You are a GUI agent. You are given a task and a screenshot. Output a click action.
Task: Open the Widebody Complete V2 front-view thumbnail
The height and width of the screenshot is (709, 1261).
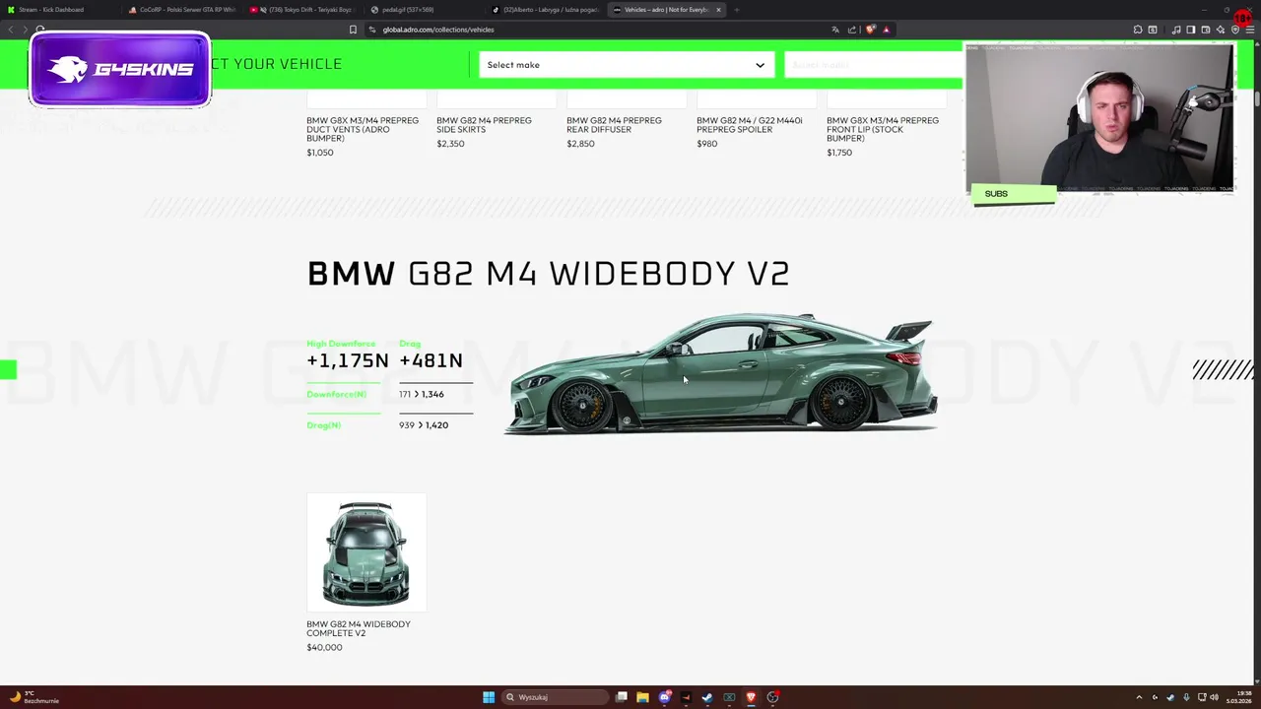point(365,552)
